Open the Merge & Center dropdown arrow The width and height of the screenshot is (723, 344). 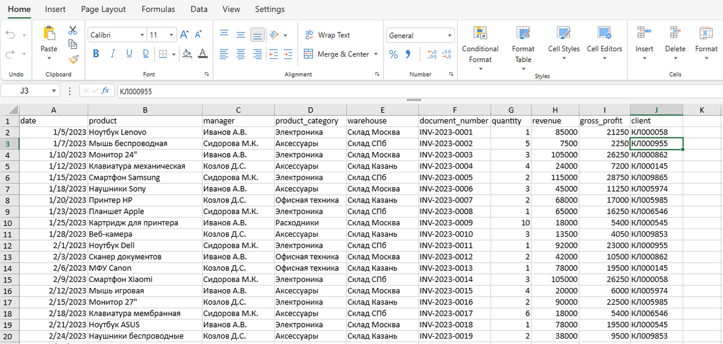click(x=376, y=54)
